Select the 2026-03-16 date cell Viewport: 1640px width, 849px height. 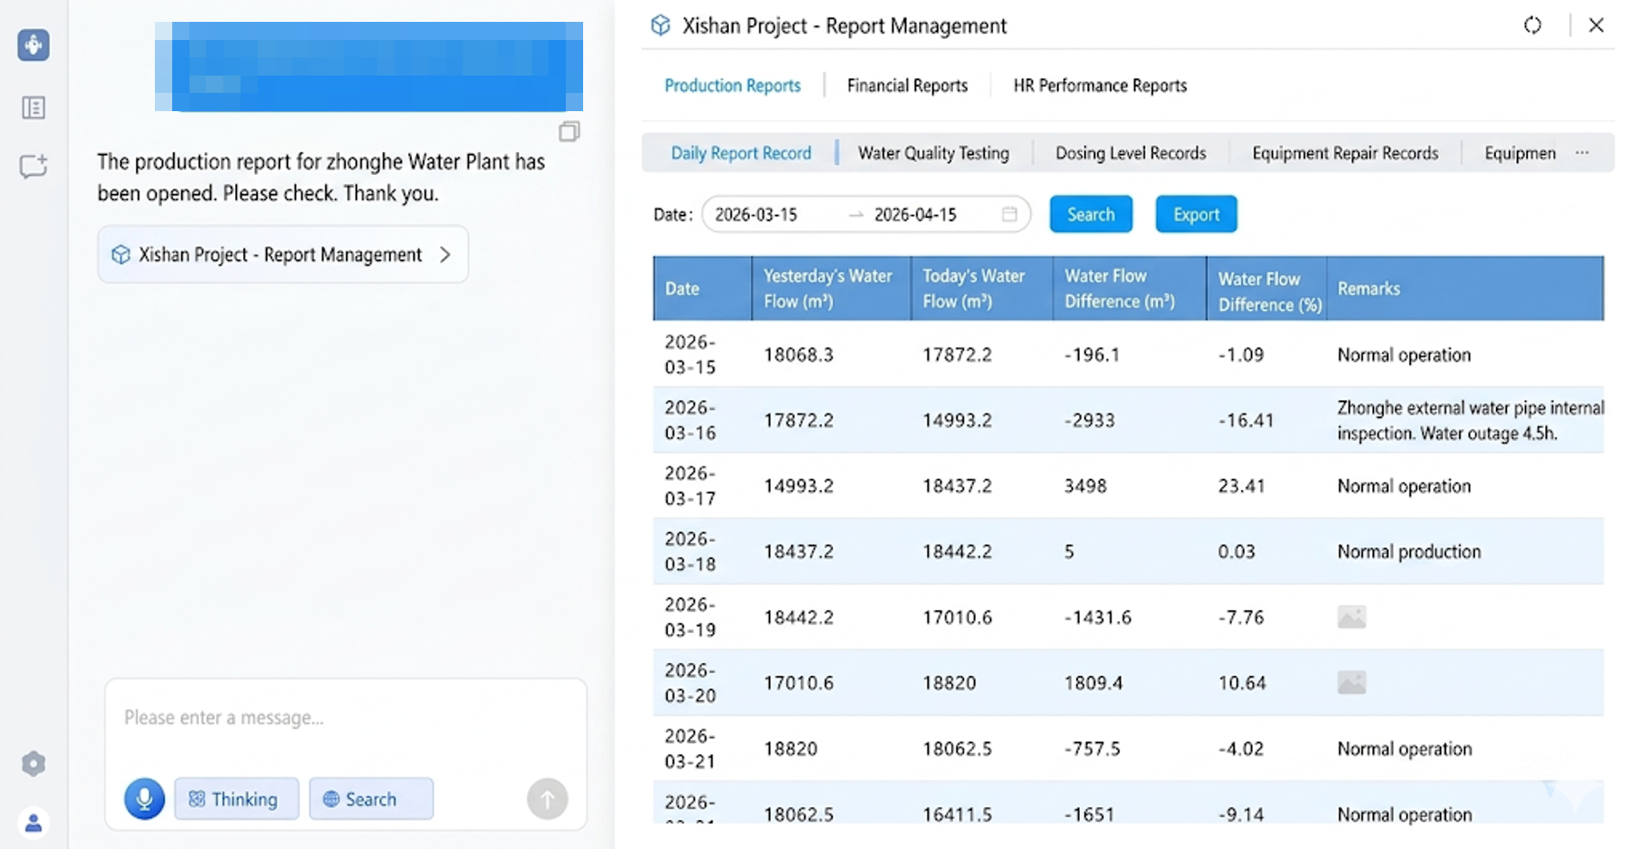pos(691,420)
